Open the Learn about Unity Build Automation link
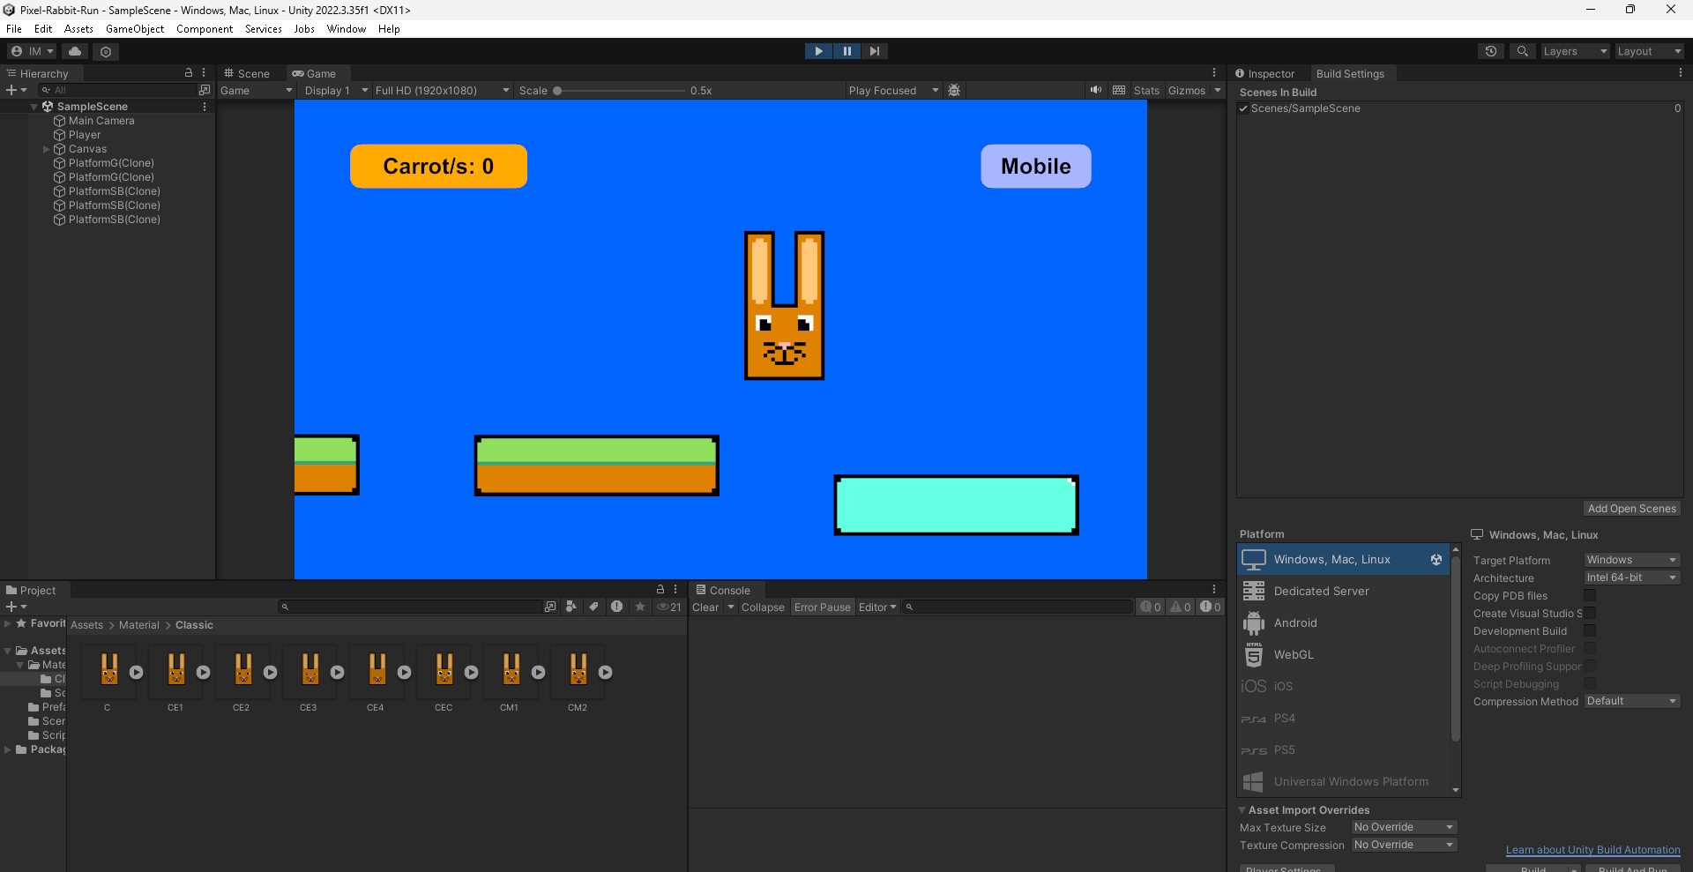The image size is (1693, 872). tap(1592, 849)
